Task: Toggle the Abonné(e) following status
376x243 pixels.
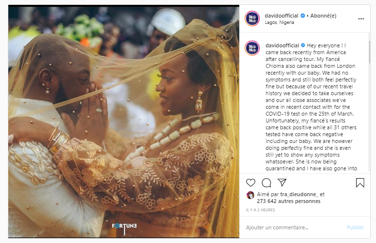Action: (x=323, y=16)
